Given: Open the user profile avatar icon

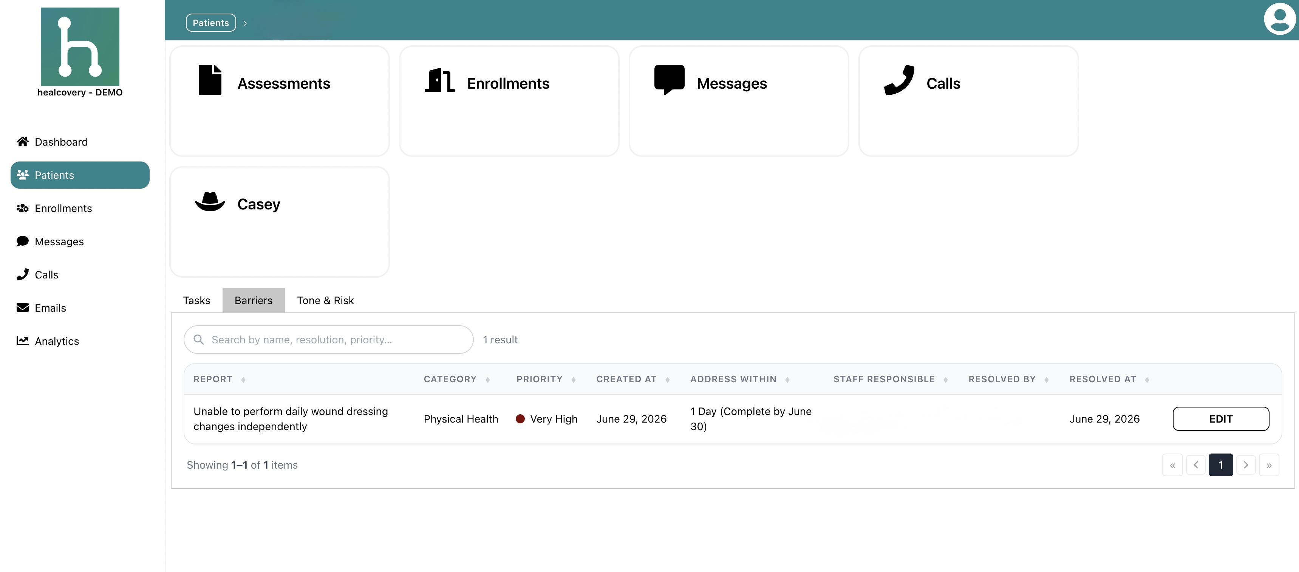Looking at the screenshot, I should [1279, 19].
